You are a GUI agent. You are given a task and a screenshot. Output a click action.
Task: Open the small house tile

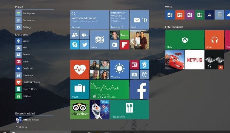pos(144,65)
